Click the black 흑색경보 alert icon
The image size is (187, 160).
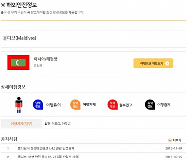(150, 105)
